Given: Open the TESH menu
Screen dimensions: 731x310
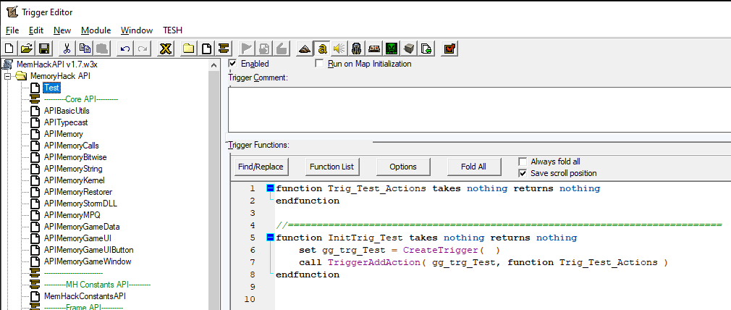Looking at the screenshot, I should [172, 30].
